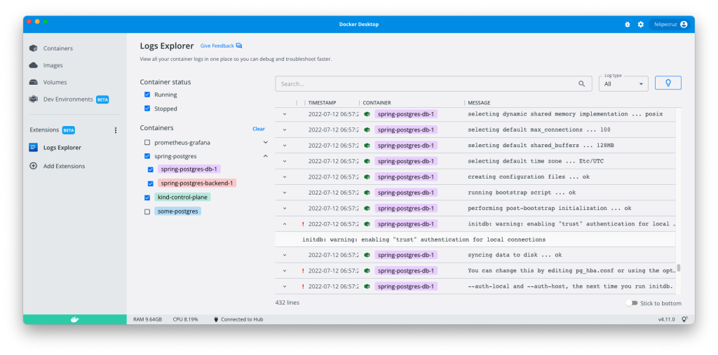The height and width of the screenshot is (355, 718).
Task: Click the Connected to Hub plug icon
Action: click(216, 319)
